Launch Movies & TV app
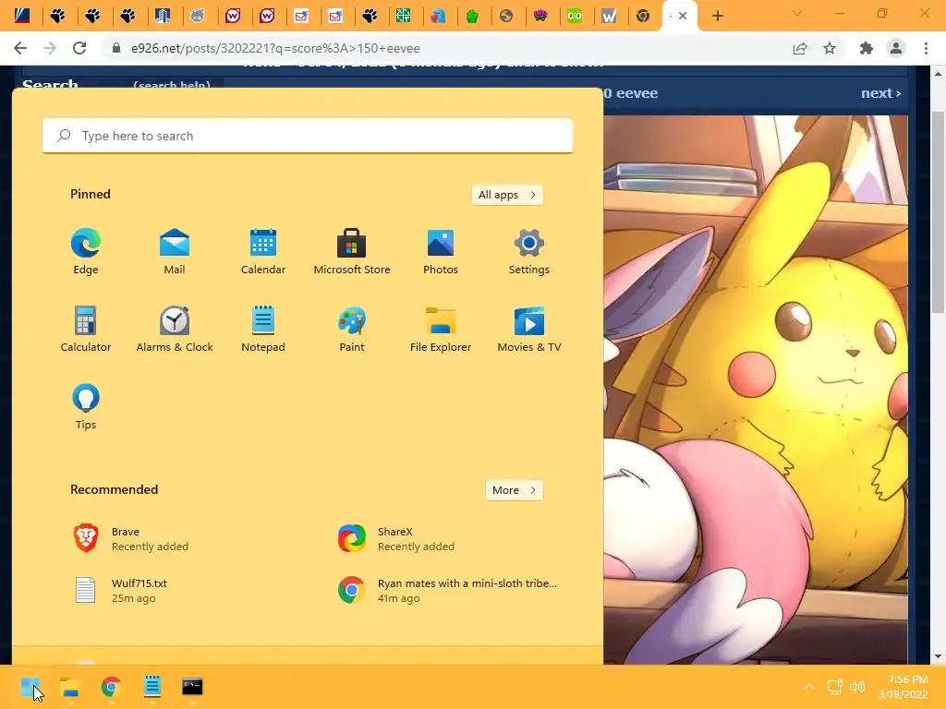The height and width of the screenshot is (709, 946). coord(529,330)
